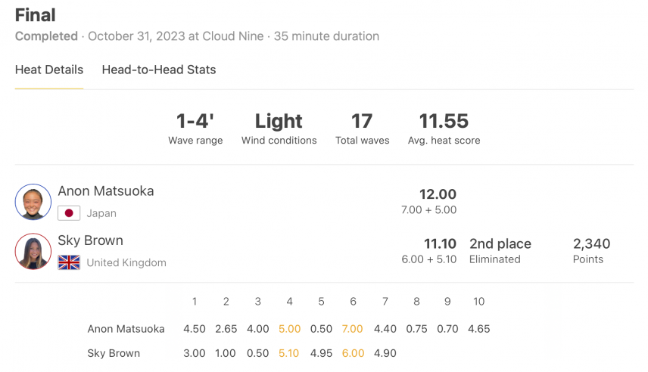Click the 2nd place Eliminated label
This screenshot has width=648, height=372.
pos(500,250)
